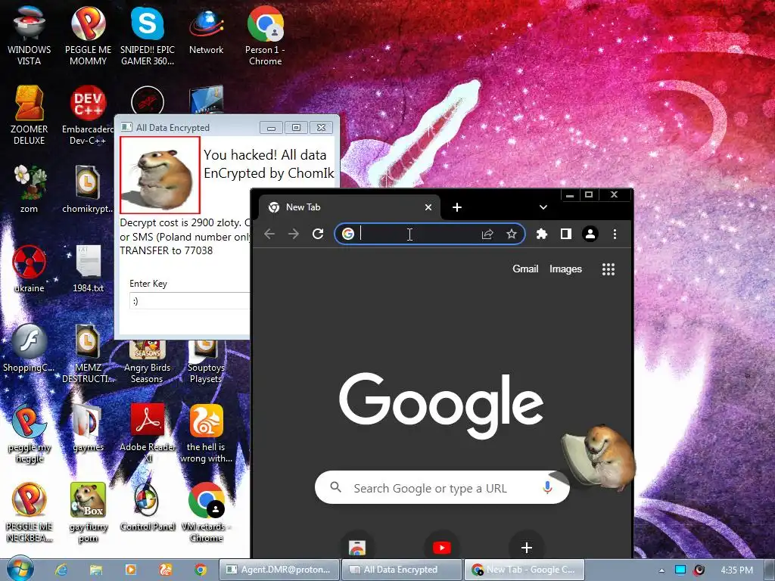
Task: Click the Gmail link
Action: [x=525, y=269]
